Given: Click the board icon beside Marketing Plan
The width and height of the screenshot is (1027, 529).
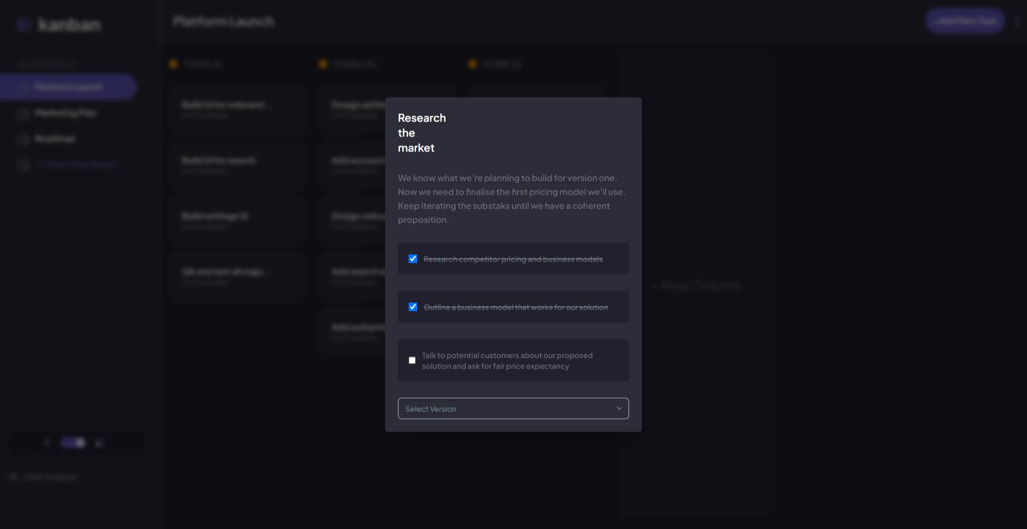Looking at the screenshot, I should point(23,113).
